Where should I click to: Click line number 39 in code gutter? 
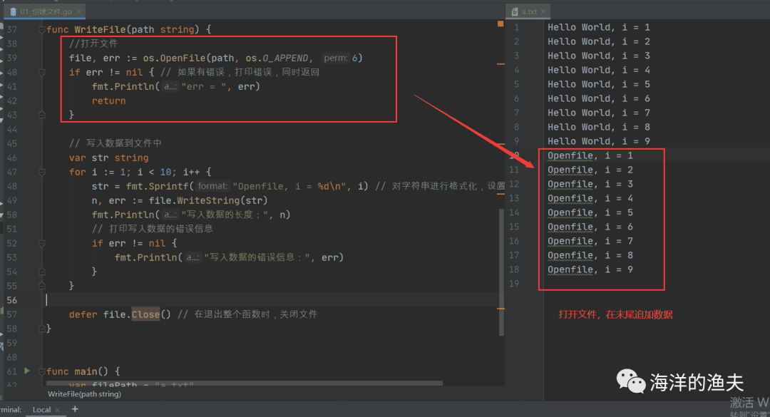[12, 58]
